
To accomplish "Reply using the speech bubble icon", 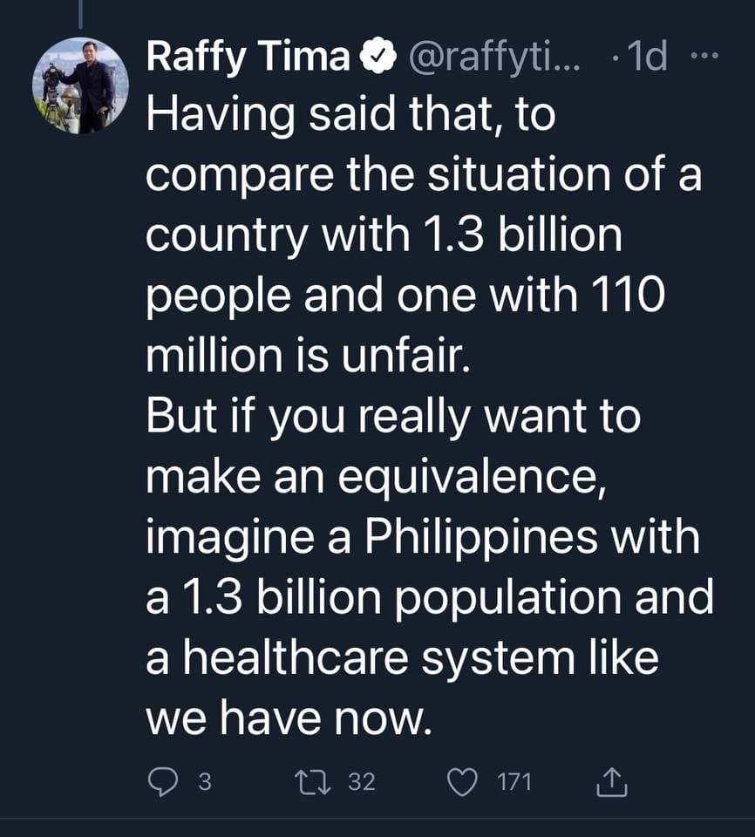I will [x=162, y=783].
